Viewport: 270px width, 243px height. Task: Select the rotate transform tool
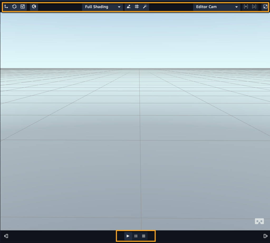(x=15, y=7)
